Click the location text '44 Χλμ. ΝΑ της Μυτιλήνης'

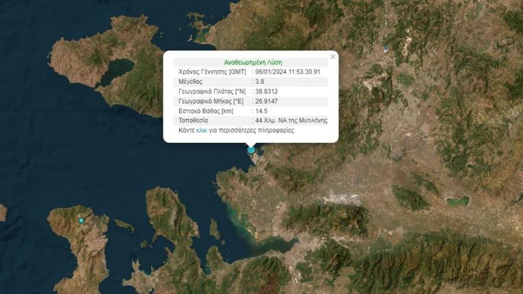291,120
